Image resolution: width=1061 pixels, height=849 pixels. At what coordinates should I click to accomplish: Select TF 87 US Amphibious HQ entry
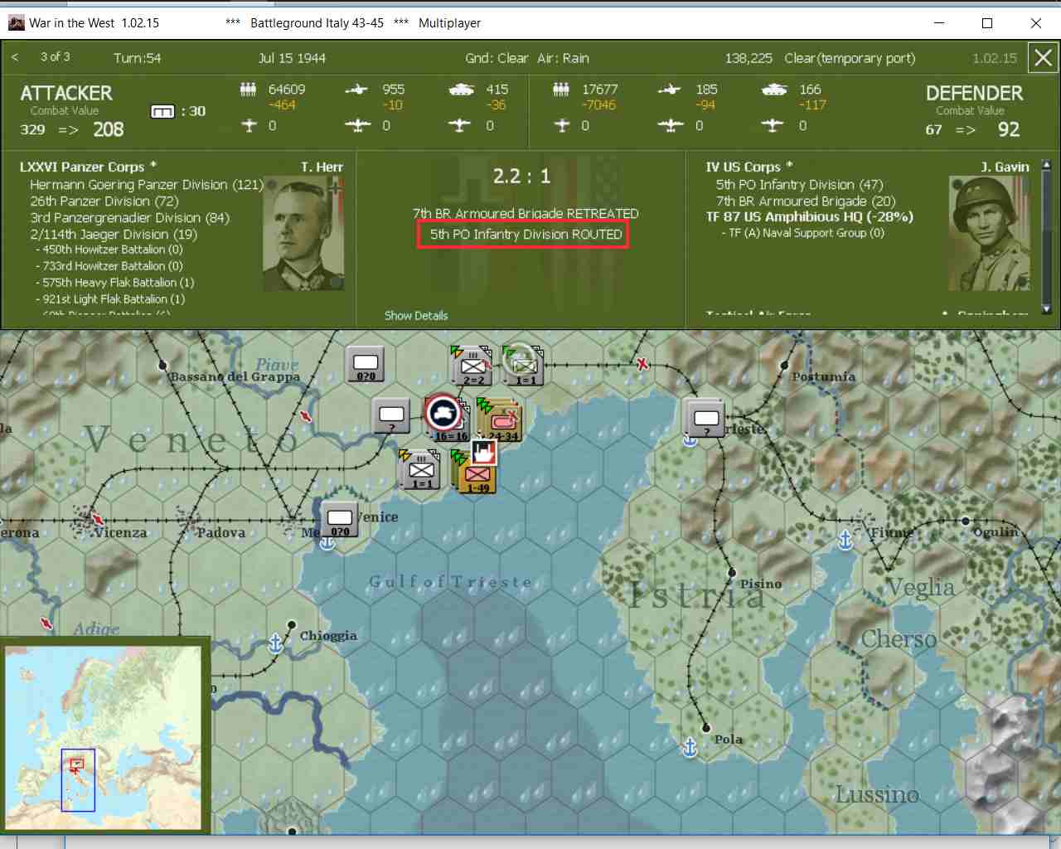pos(809,217)
